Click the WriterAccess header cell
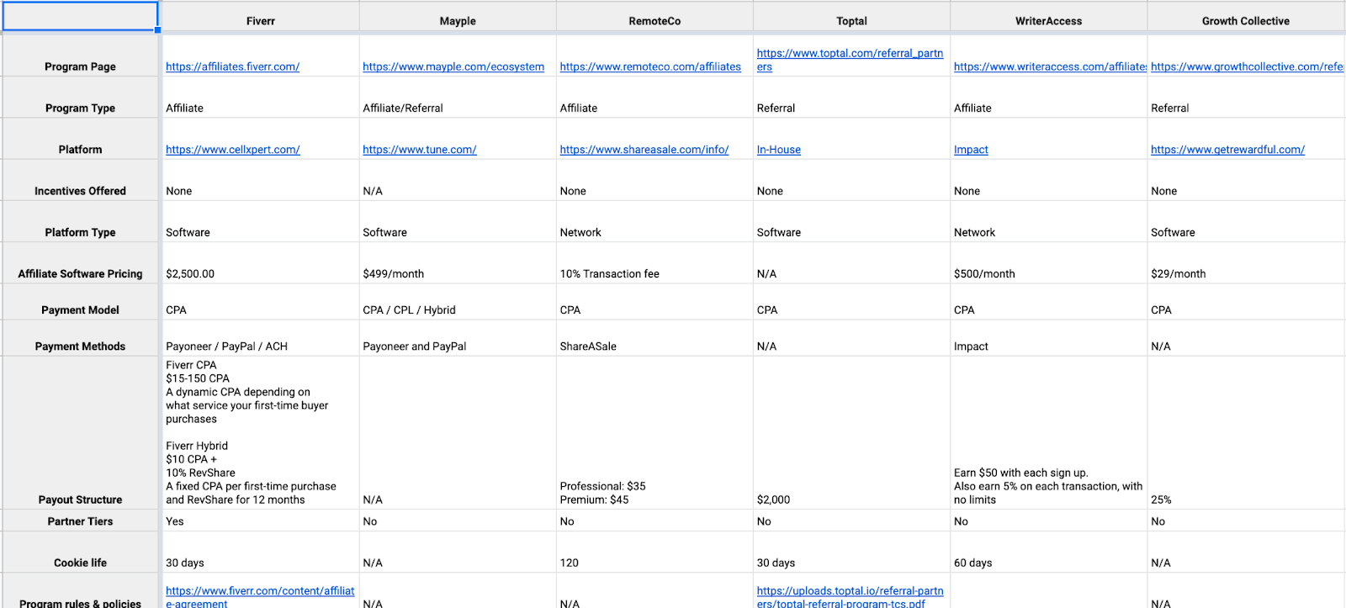 [x=1048, y=21]
